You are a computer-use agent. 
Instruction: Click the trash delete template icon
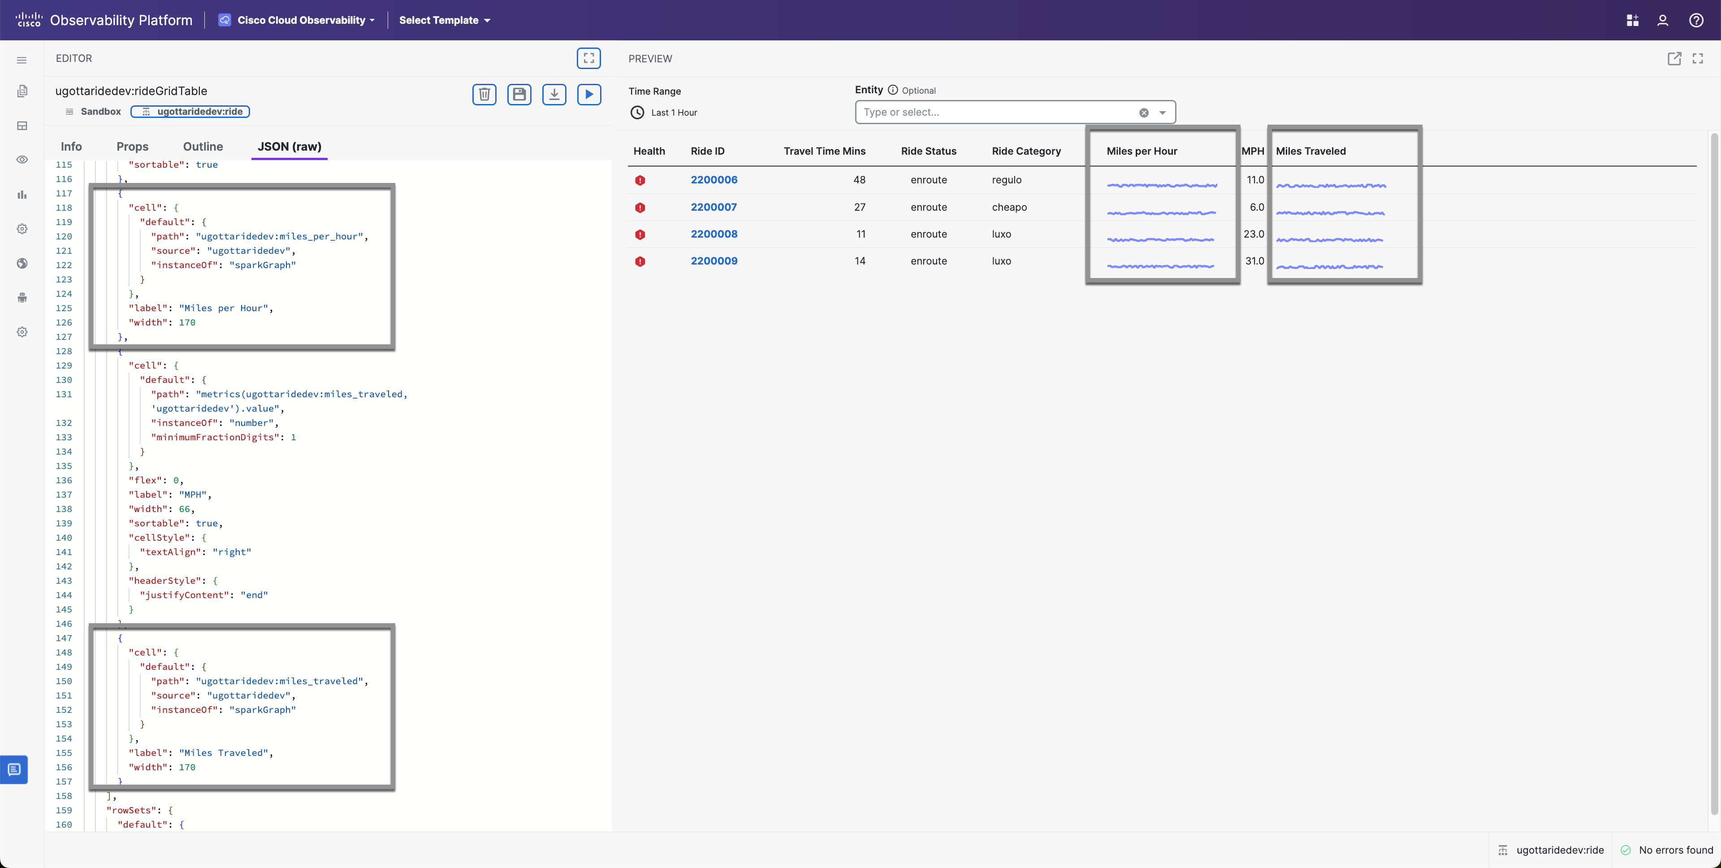click(484, 94)
